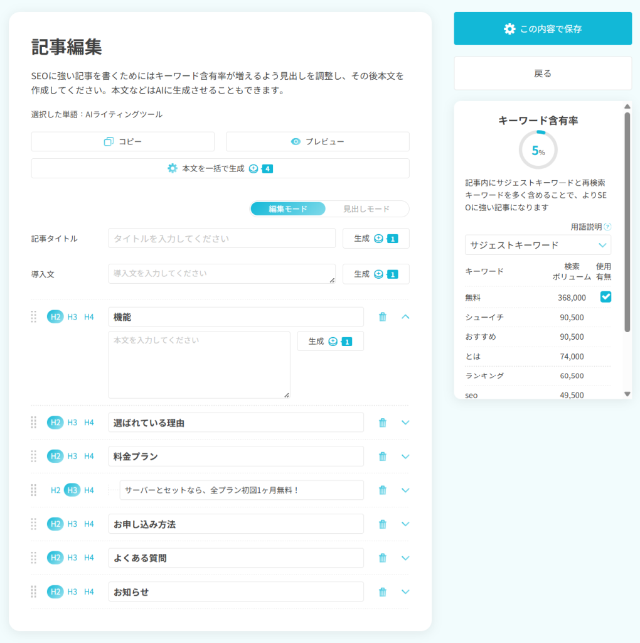Click trash icon for お申し込み方法 heading

point(382,524)
